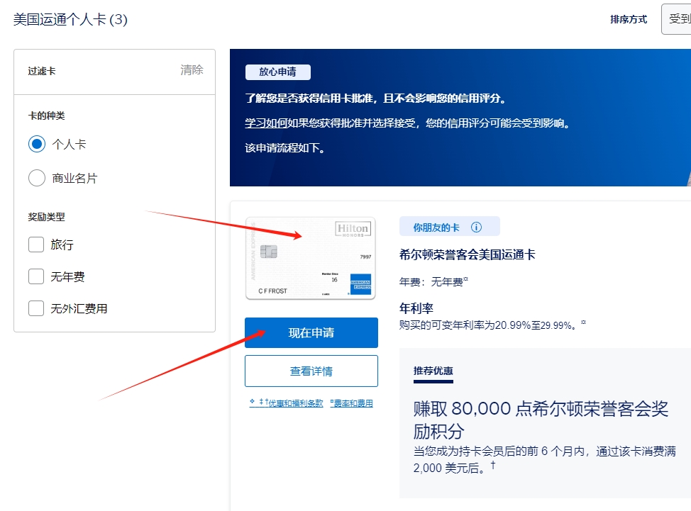
Task: Clear filters with the 清除 link
Action: pyautogui.click(x=192, y=70)
